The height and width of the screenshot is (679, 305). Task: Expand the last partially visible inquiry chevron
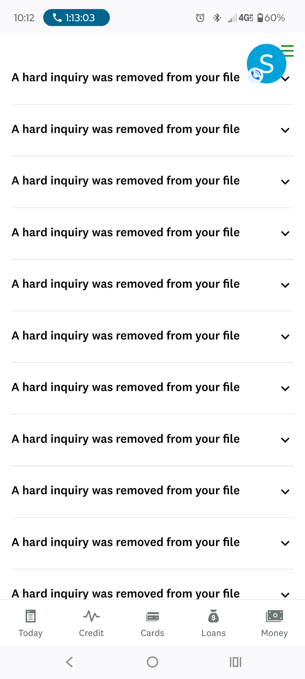[x=285, y=595]
